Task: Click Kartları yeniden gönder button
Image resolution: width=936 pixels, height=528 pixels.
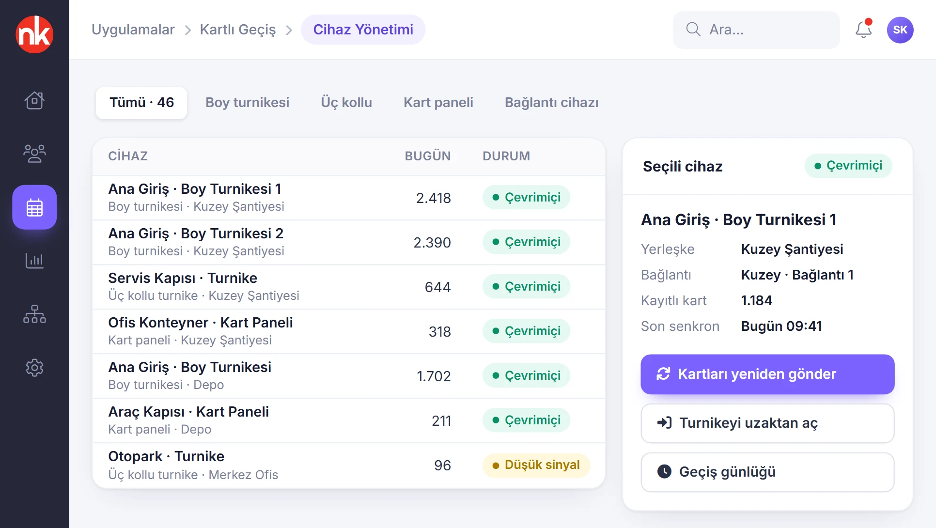Action: click(767, 374)
